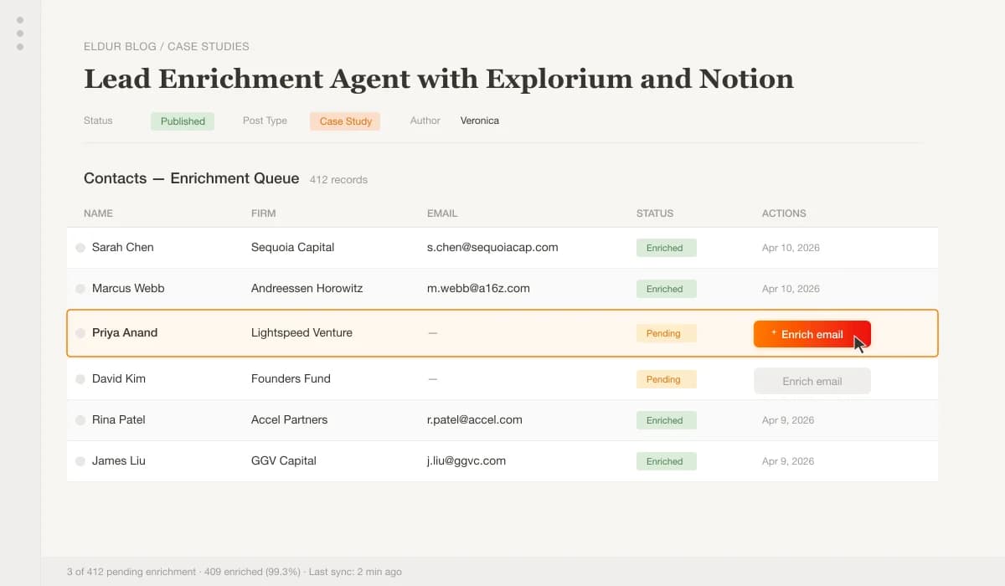Click the email j.liu@ggvc.com
The width and height of the screenshot is (1005, 586).
click(466, 460)
